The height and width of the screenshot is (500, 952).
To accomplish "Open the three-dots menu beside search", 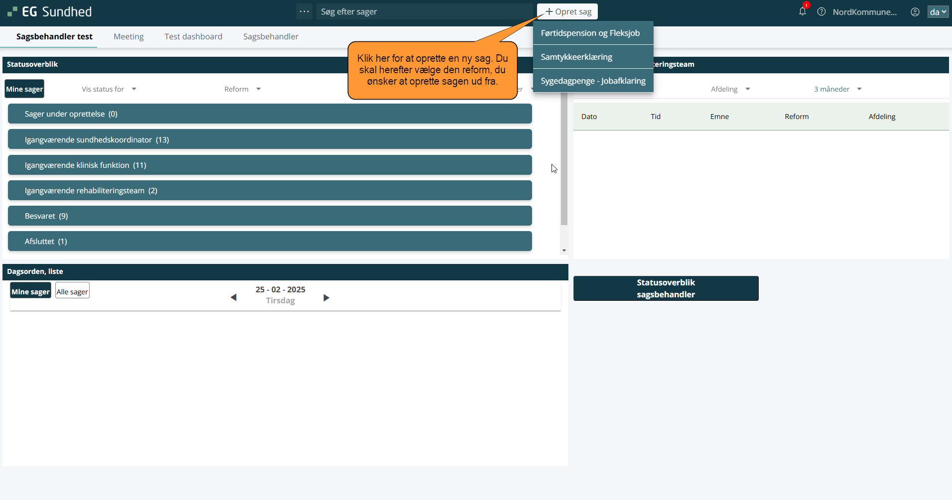I will [x=304, y=11].
